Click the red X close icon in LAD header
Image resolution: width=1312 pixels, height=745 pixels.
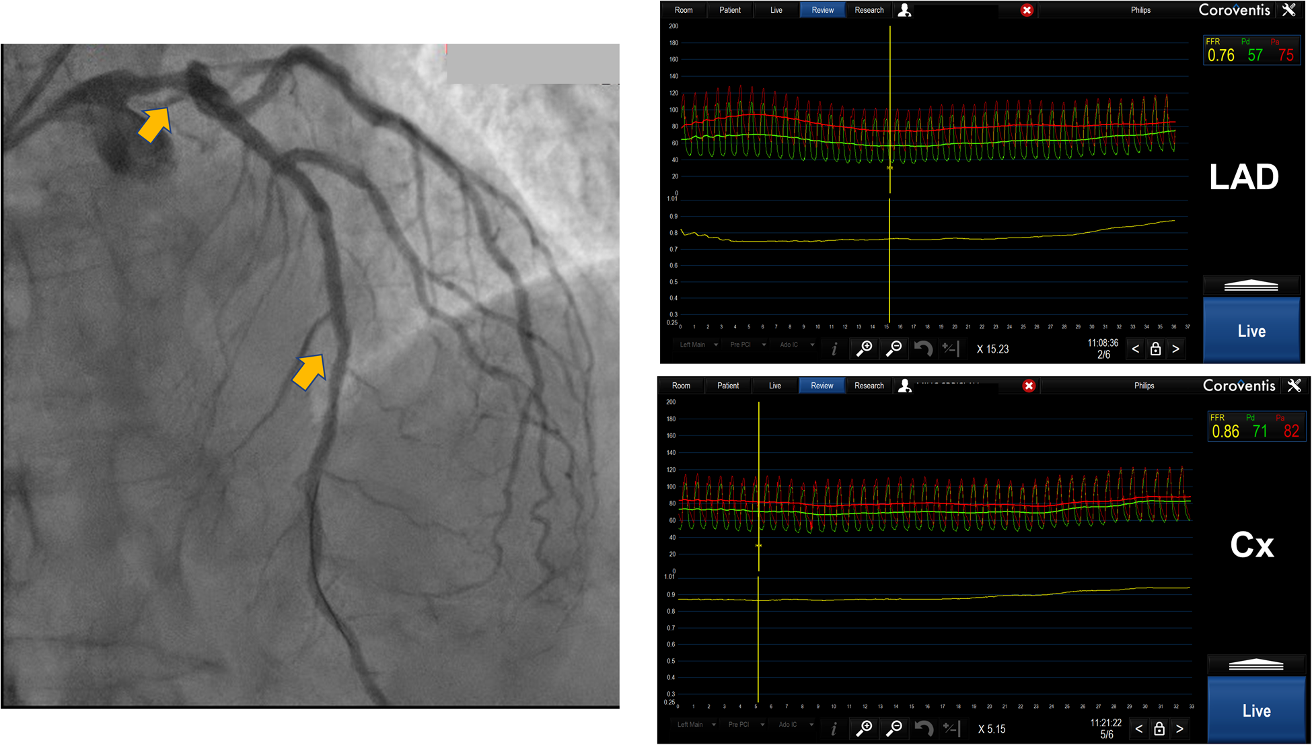coord(1027,10)
